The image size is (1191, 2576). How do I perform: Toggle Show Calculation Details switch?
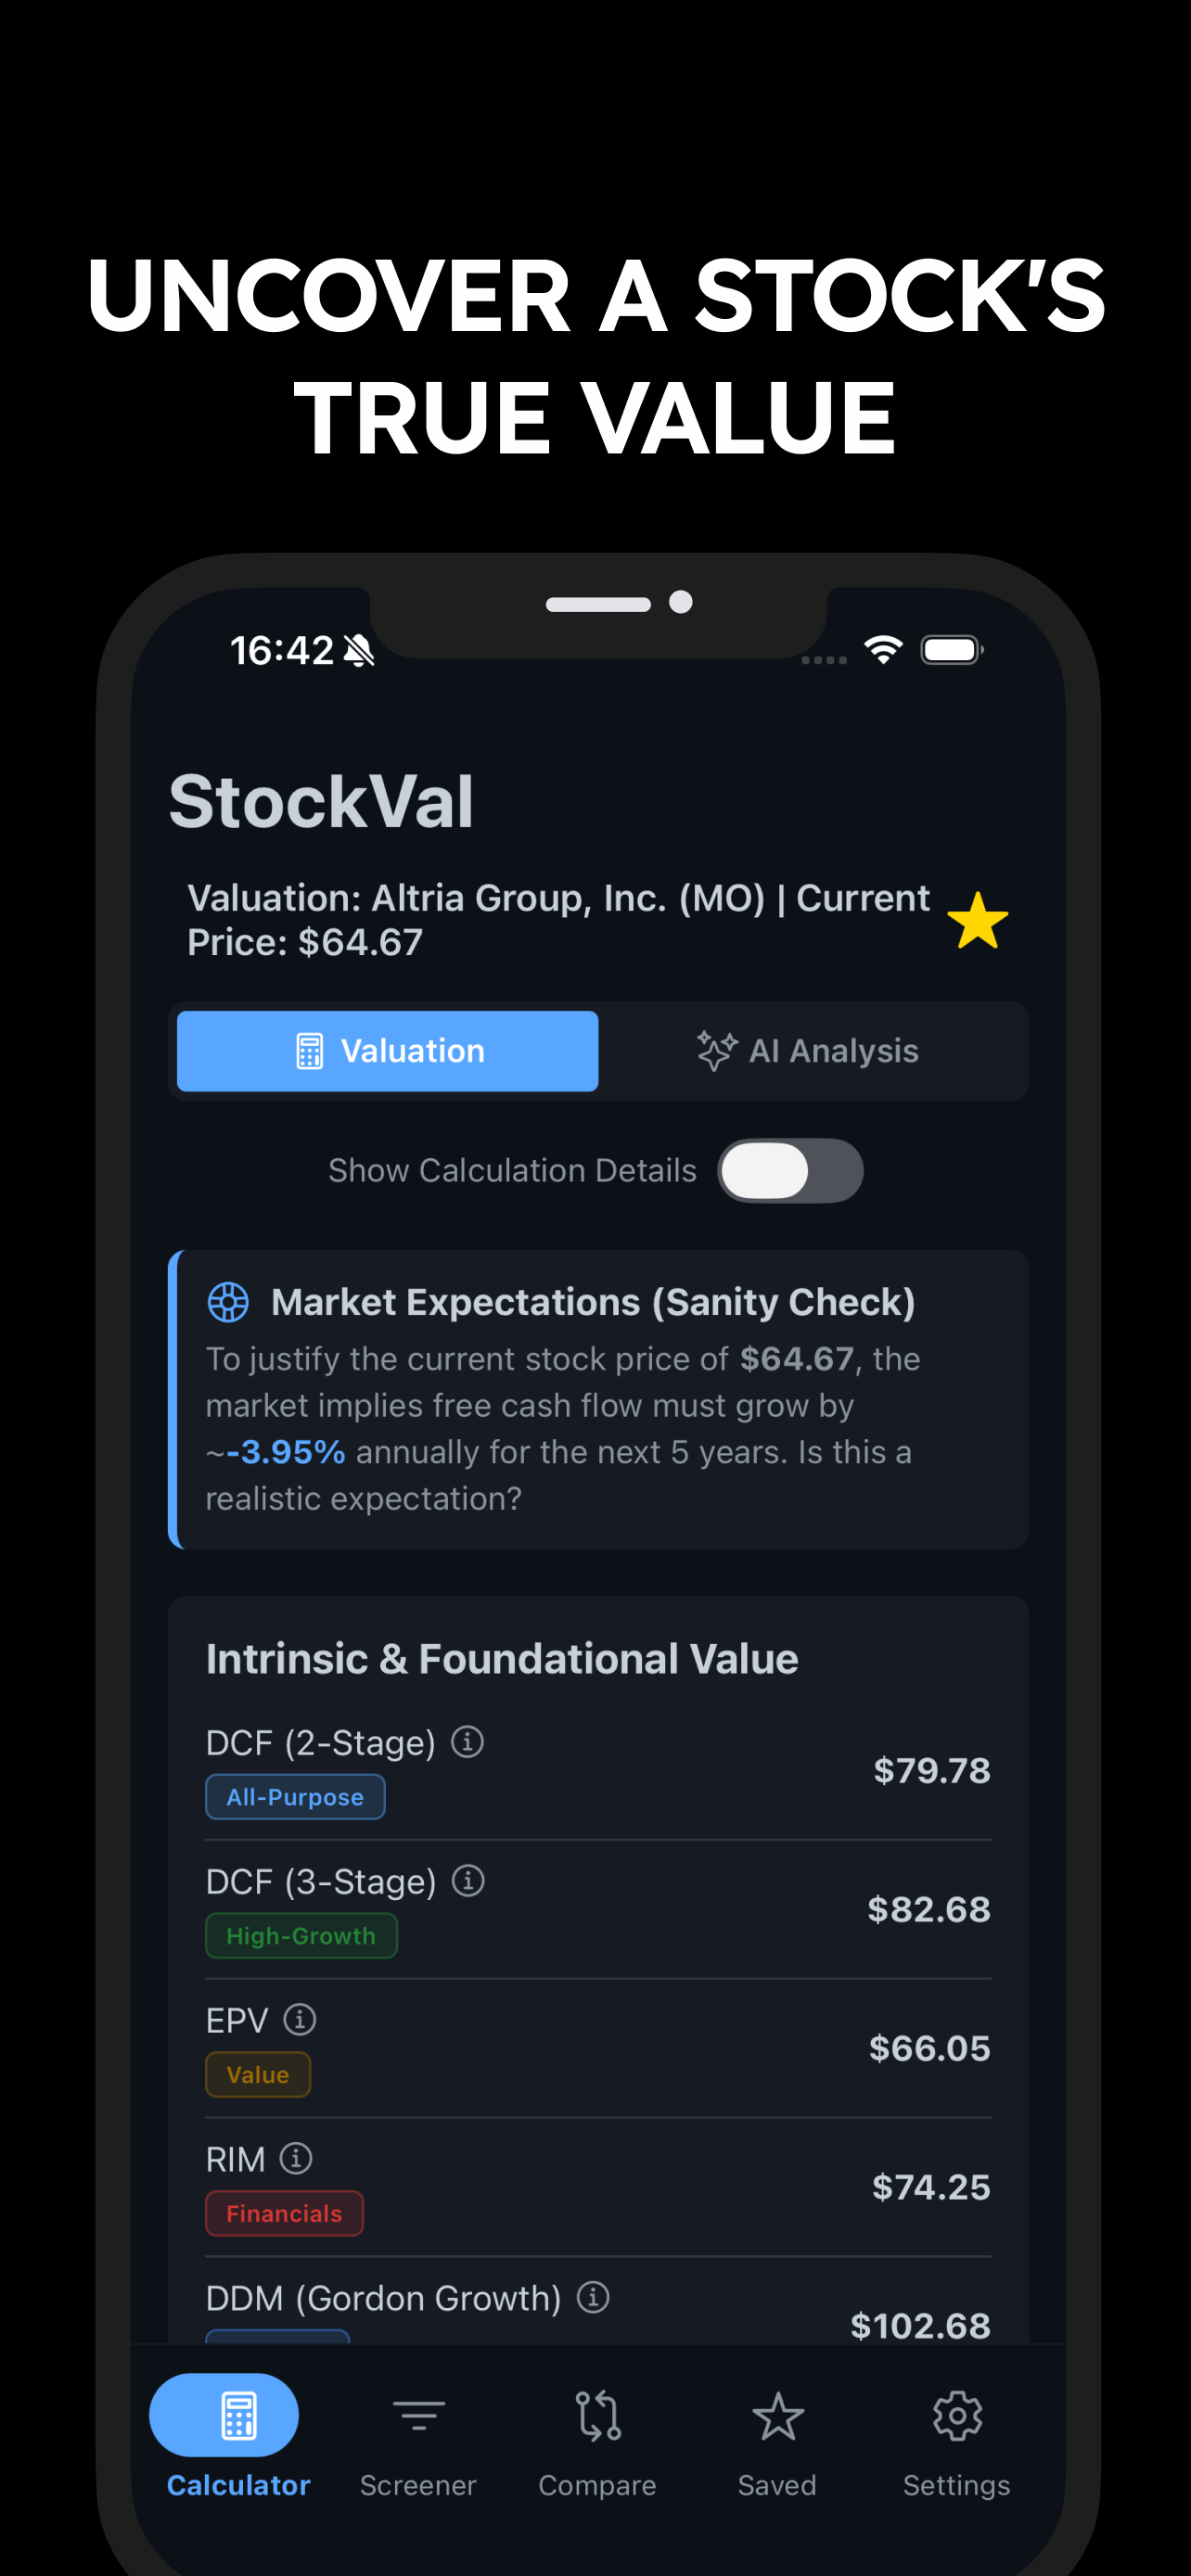(790, 1170)
